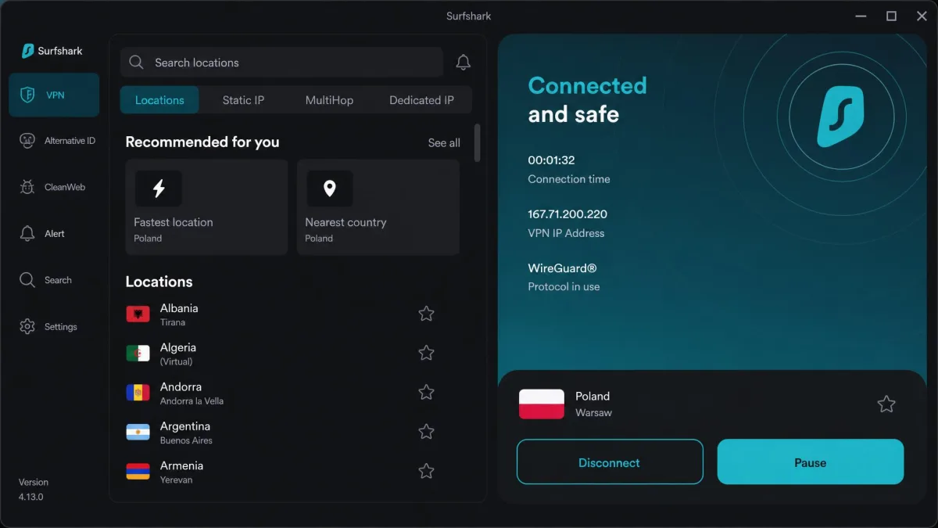The width and height of the screenshot is (938, 528).
Task: Click the Poland flag in connection panel
Action: (542, 404)
